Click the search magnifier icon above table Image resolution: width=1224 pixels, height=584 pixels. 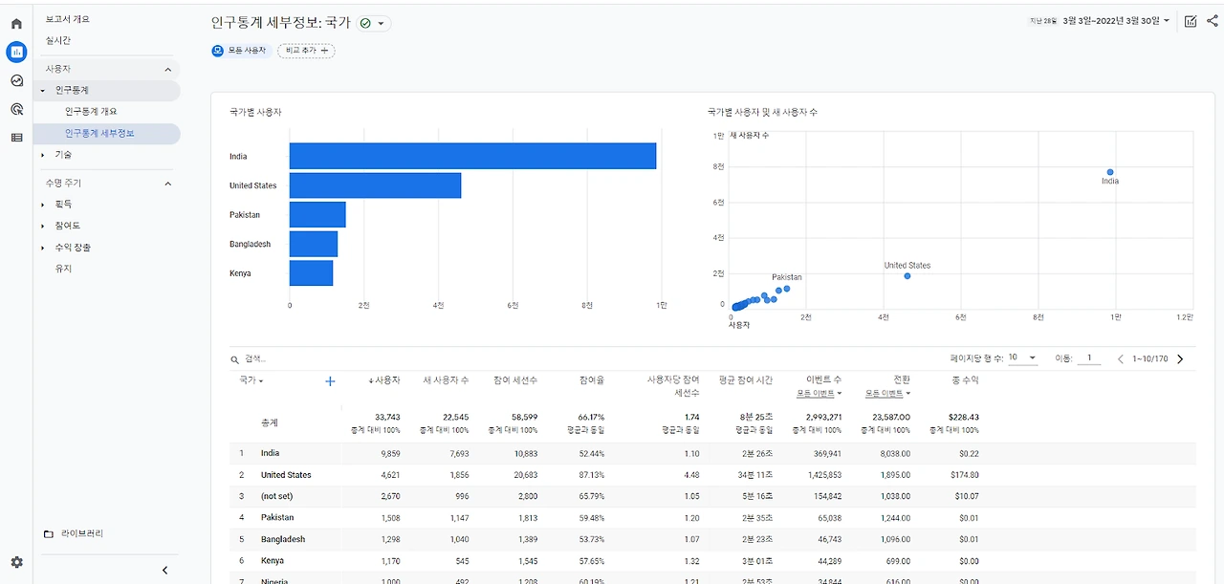[x=234, y=359]
